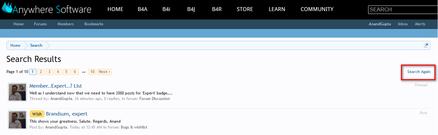Open the AnandGupta account link

click(x=380, y=24)
